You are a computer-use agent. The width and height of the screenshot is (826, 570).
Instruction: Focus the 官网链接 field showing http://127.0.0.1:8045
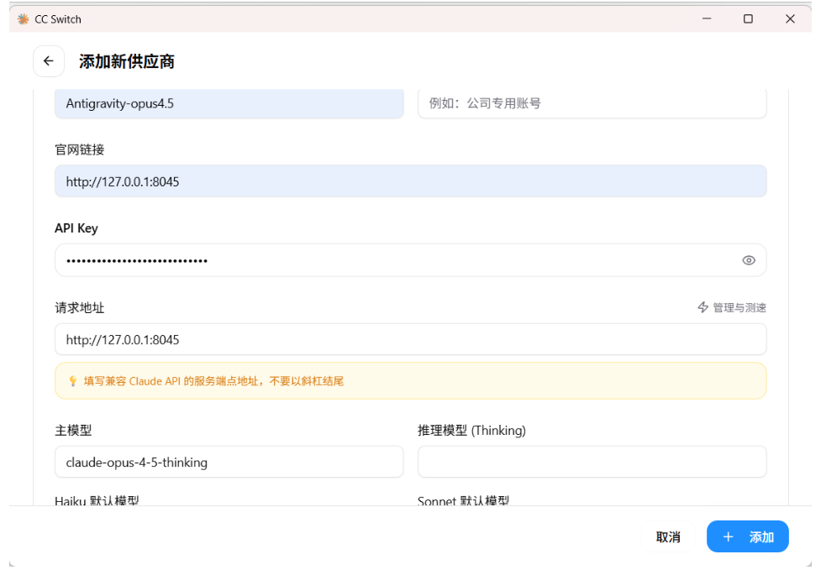click(410, 180)
